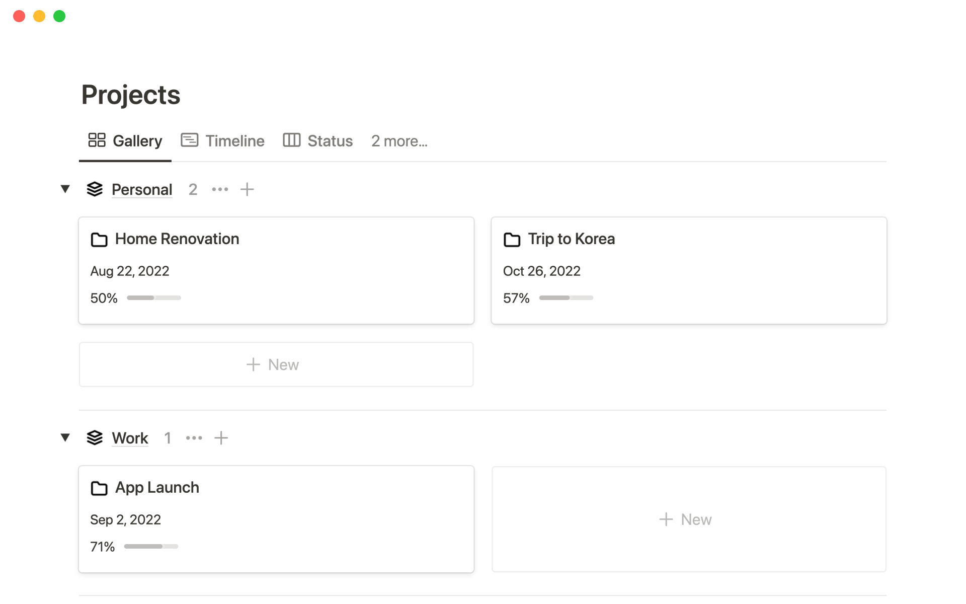Collapse the Work group triangle
966x604 pixels.
pos(65,437)
